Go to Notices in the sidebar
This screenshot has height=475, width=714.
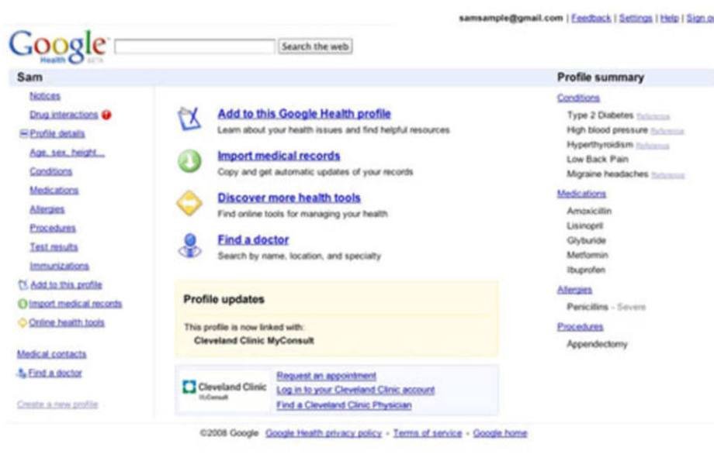tap(44, 96)
